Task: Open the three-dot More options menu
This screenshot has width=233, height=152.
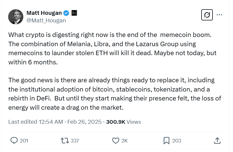Action: click(x=220, y=15)
